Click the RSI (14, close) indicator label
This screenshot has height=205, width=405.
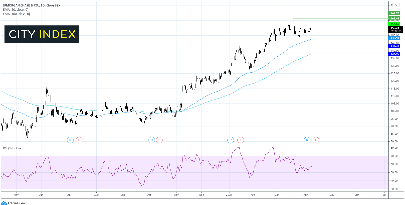click(13, 148)
